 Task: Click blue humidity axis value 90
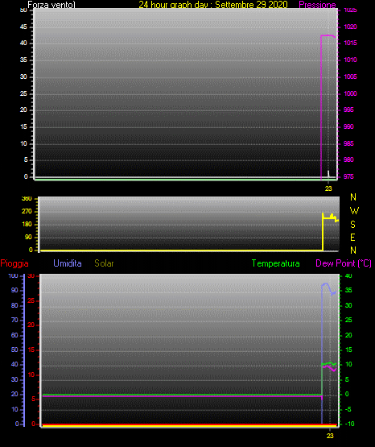14,290
